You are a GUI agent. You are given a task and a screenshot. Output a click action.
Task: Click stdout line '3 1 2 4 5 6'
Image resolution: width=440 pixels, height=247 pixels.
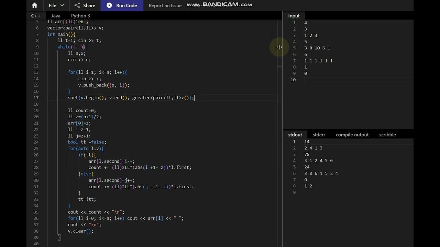318,161
